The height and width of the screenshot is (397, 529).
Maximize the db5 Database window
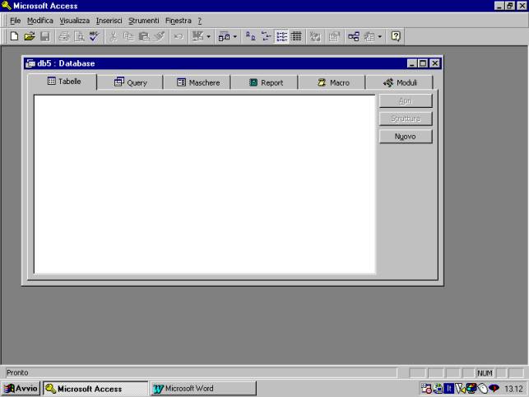[423, 63]
